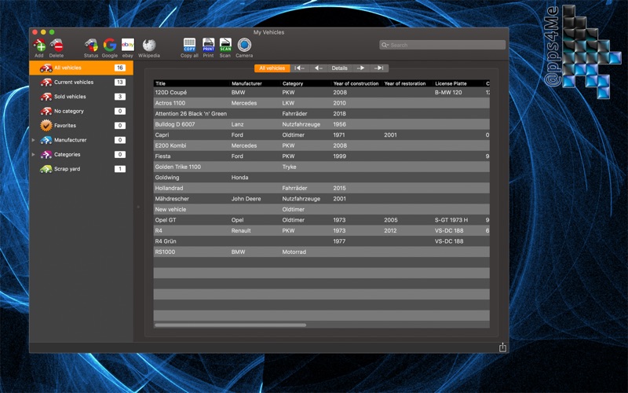Select the Fiesta row
Viewport: 628px width, 393px height.
(x=322, y=156)
